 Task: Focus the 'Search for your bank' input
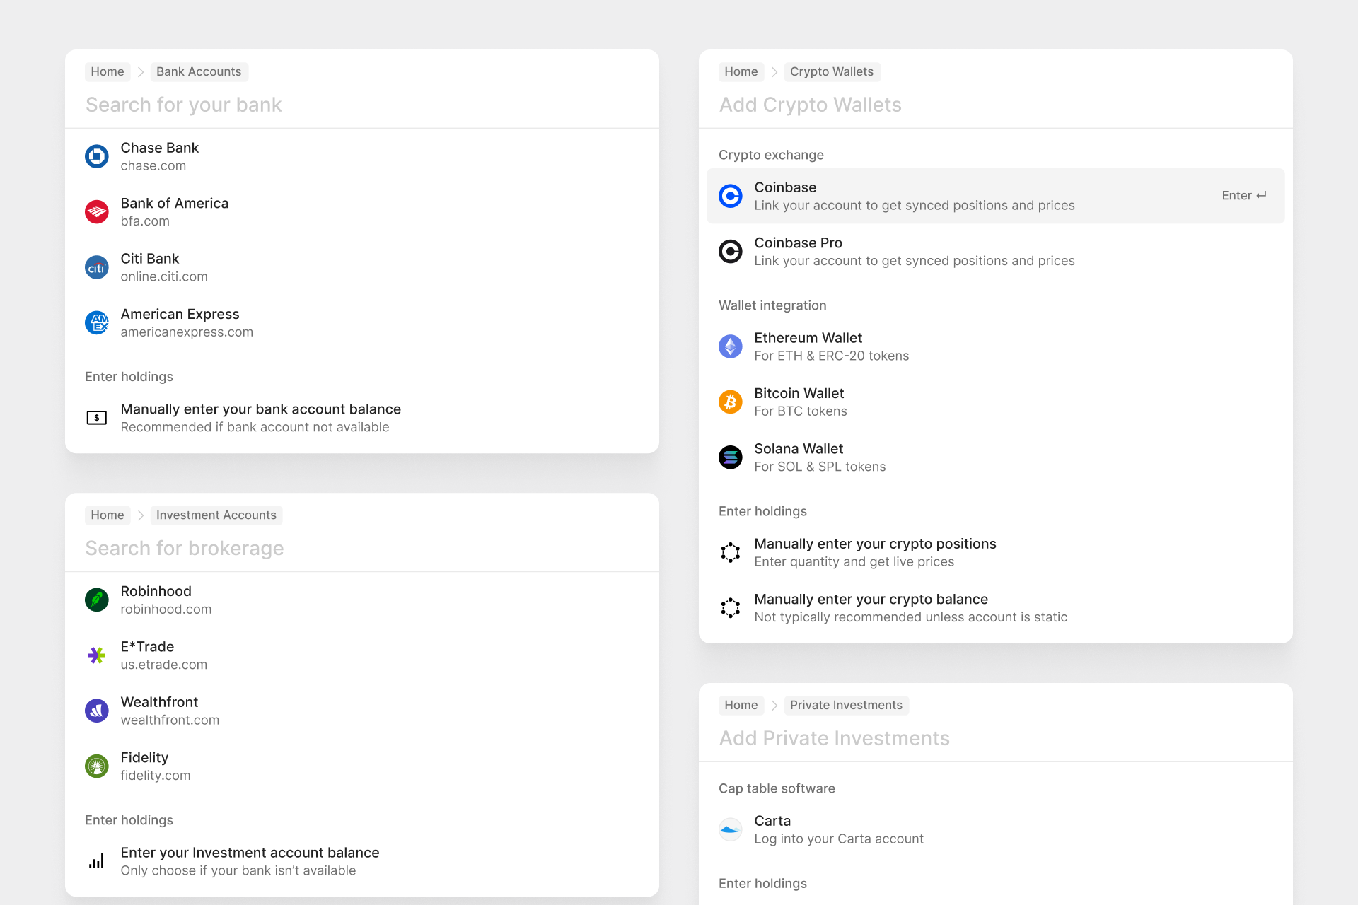point(362,105)
